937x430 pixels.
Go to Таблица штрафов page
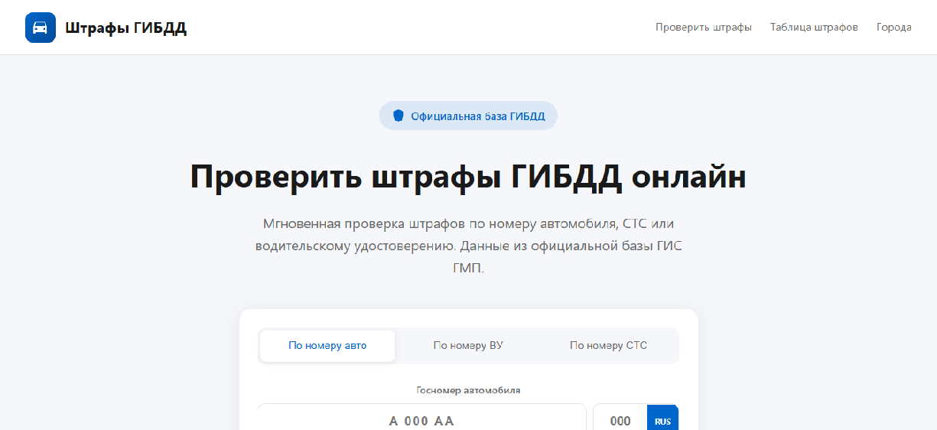[x=814, y=28]
